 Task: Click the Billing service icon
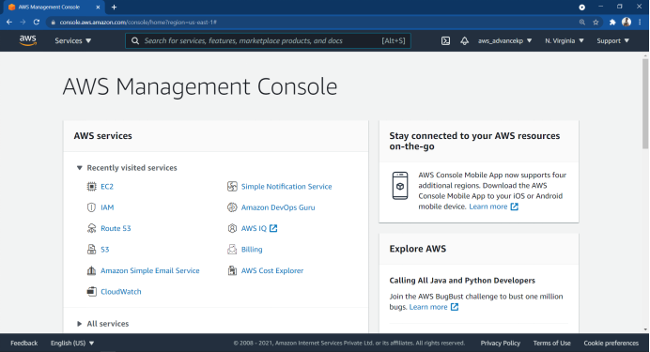(x=232, y=250)
